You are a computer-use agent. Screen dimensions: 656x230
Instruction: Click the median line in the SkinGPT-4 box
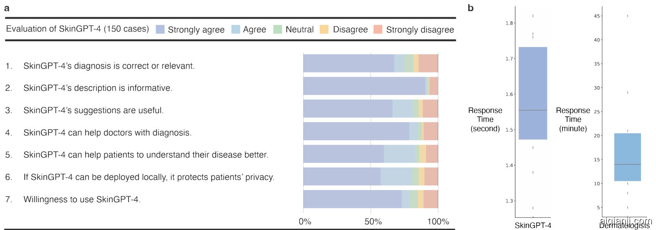coord(533,110)
